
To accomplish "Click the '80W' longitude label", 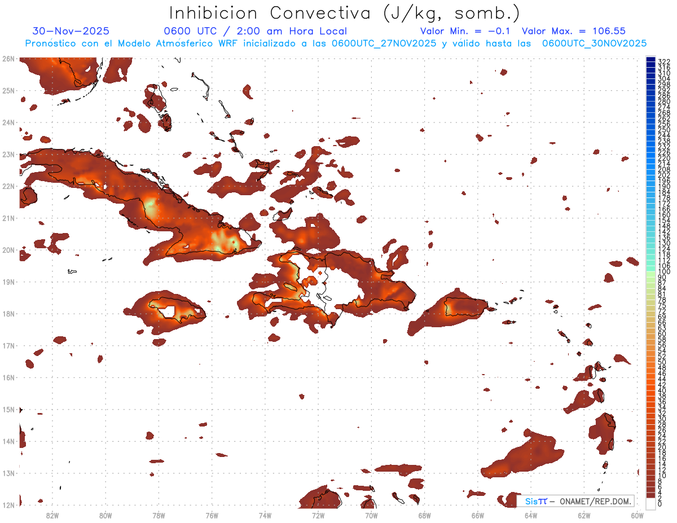I will pos(105,516).
